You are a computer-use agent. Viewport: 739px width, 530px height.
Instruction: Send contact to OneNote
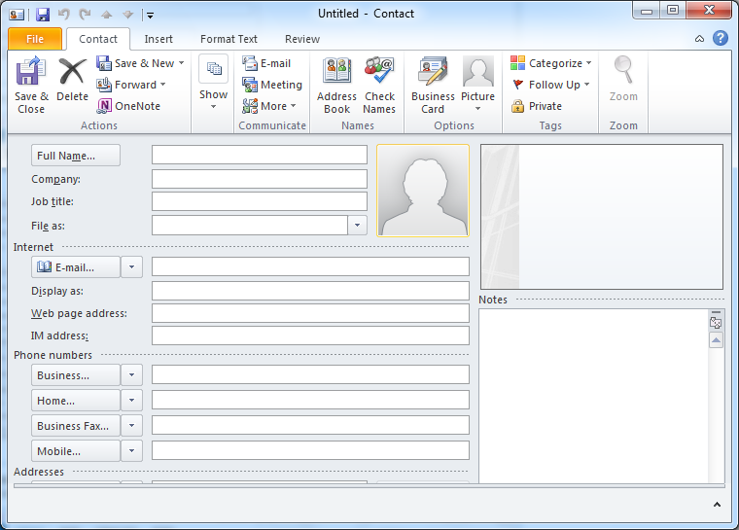pyautogui.click(x=128, y=106)
